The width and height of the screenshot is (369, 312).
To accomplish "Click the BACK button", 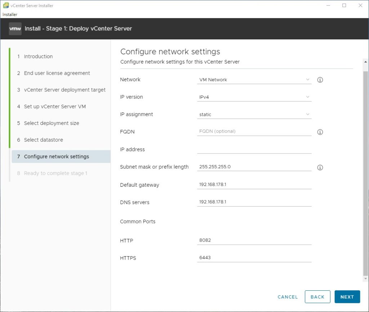I will pos(317,297).
